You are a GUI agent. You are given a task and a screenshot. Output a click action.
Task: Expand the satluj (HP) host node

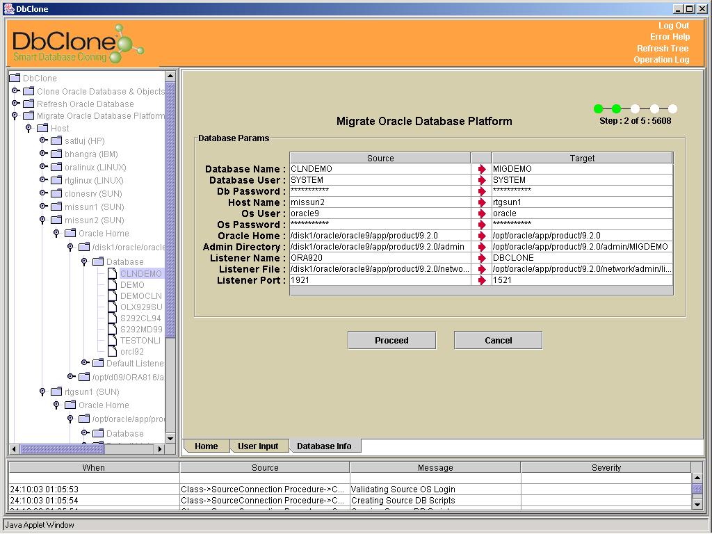coord(43,140)
